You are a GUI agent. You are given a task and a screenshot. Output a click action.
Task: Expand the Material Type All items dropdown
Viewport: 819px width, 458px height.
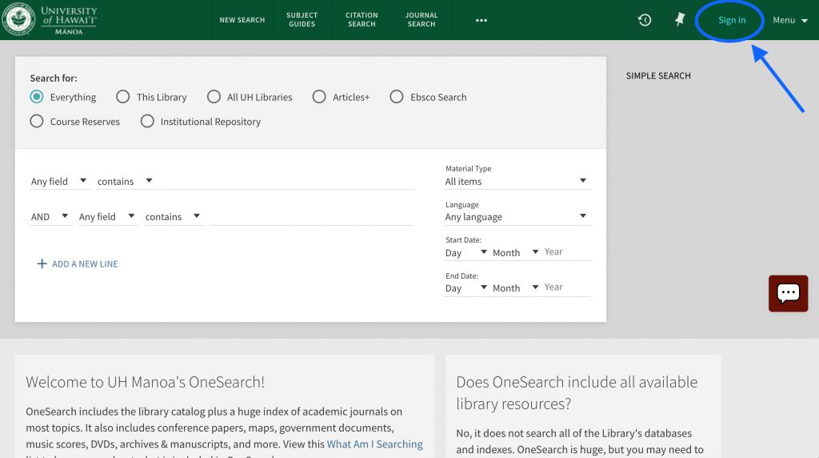pyautogui.click(x=517, y=182)
